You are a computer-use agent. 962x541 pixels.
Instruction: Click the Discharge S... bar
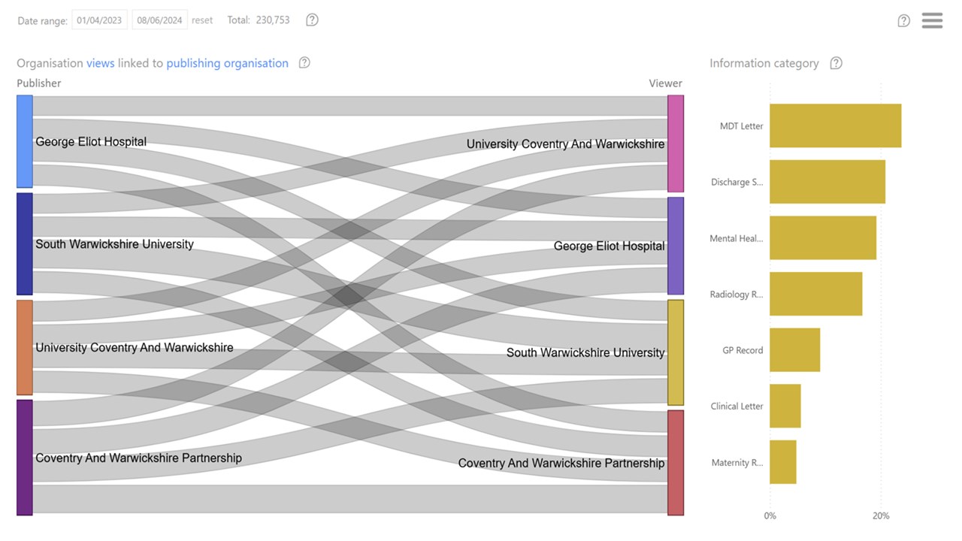click(x=827, y=182)
